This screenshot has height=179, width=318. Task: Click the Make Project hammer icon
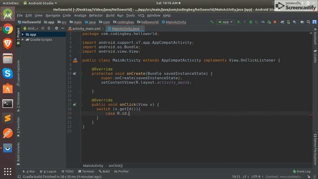(212, 22)
